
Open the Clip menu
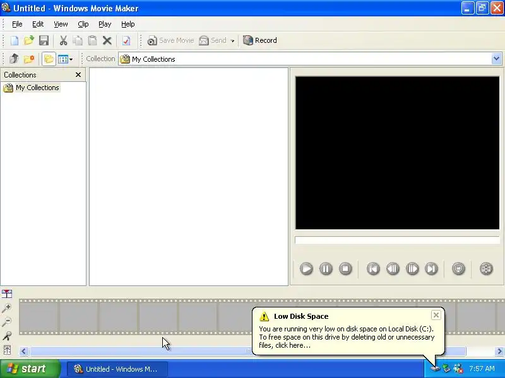click(x=83, y=24)
